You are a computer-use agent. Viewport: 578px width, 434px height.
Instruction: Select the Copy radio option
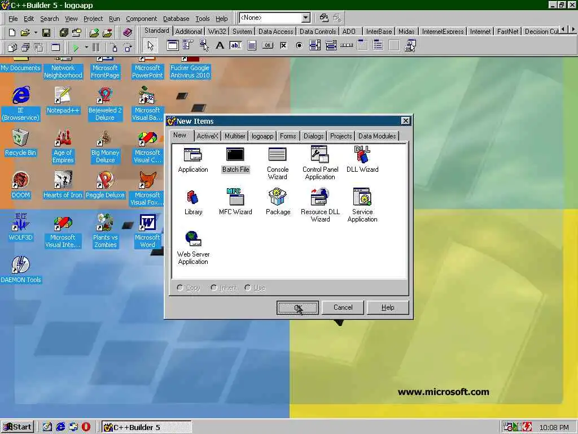(x=189, y=288)
